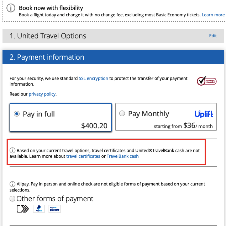226x226 pixels.
Task: Click the PayPal Credit logo icon
Action: [54, 209]
